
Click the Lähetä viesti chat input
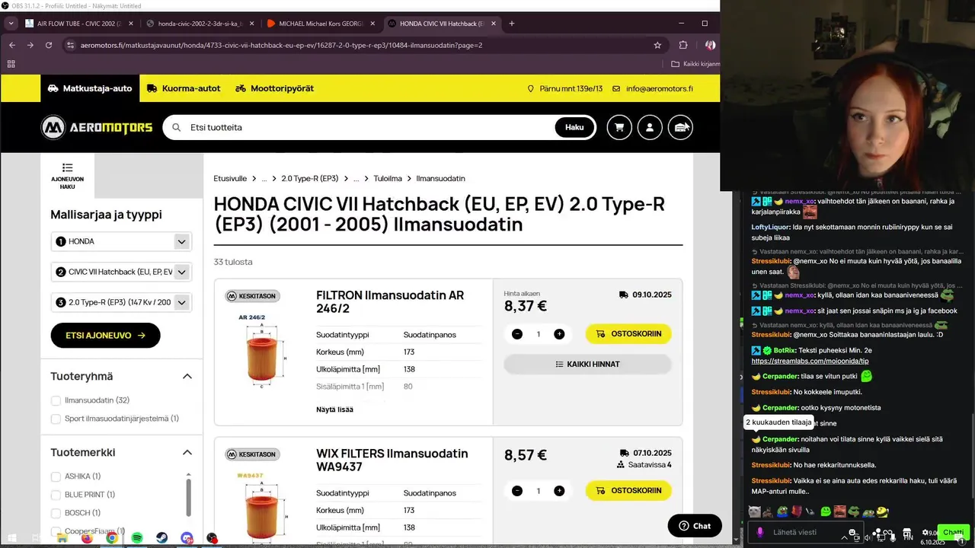pos(807,533)
